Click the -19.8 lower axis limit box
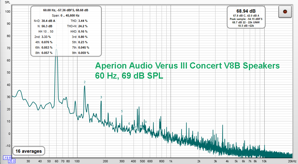 pyautogui.click(x=7, y=158)
